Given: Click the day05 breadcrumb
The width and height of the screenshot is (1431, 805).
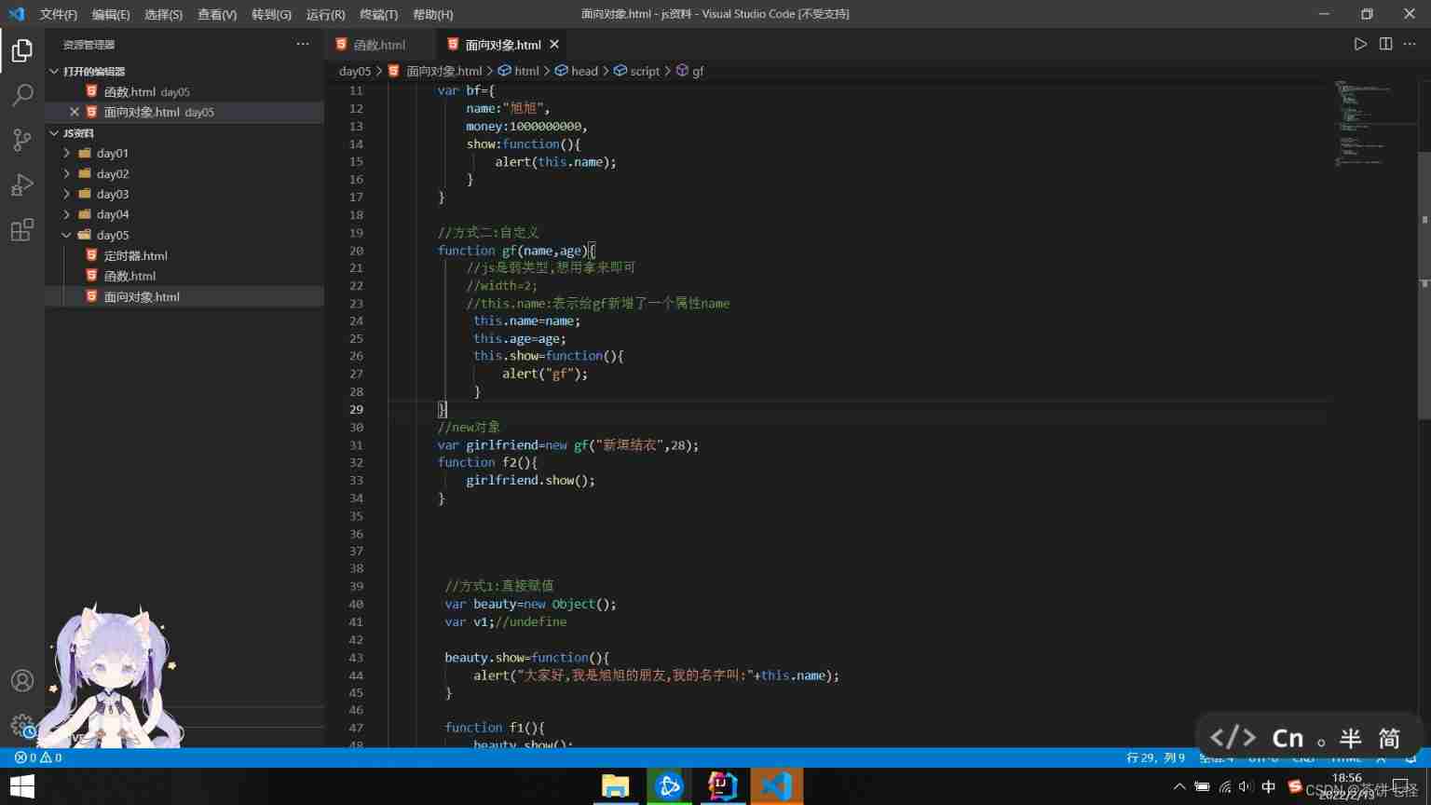Looking at the screenshot, I should click(x=355, y=71).
